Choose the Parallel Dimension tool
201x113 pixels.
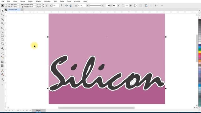[2, 53]
